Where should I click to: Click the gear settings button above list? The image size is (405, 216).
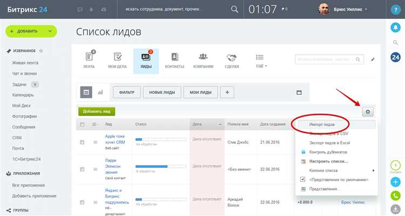click(368, 112)
